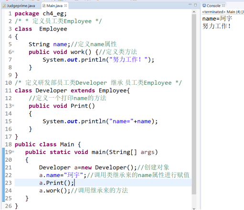Click the editor scroll down arrow
Screen dimensions: 244x210
click(x=194, y=208)
